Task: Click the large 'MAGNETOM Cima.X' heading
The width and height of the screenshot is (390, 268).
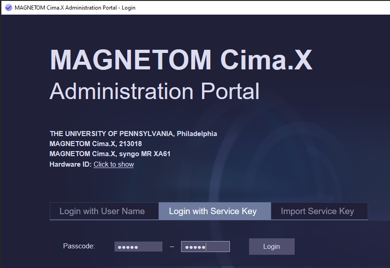Action: 181,60
